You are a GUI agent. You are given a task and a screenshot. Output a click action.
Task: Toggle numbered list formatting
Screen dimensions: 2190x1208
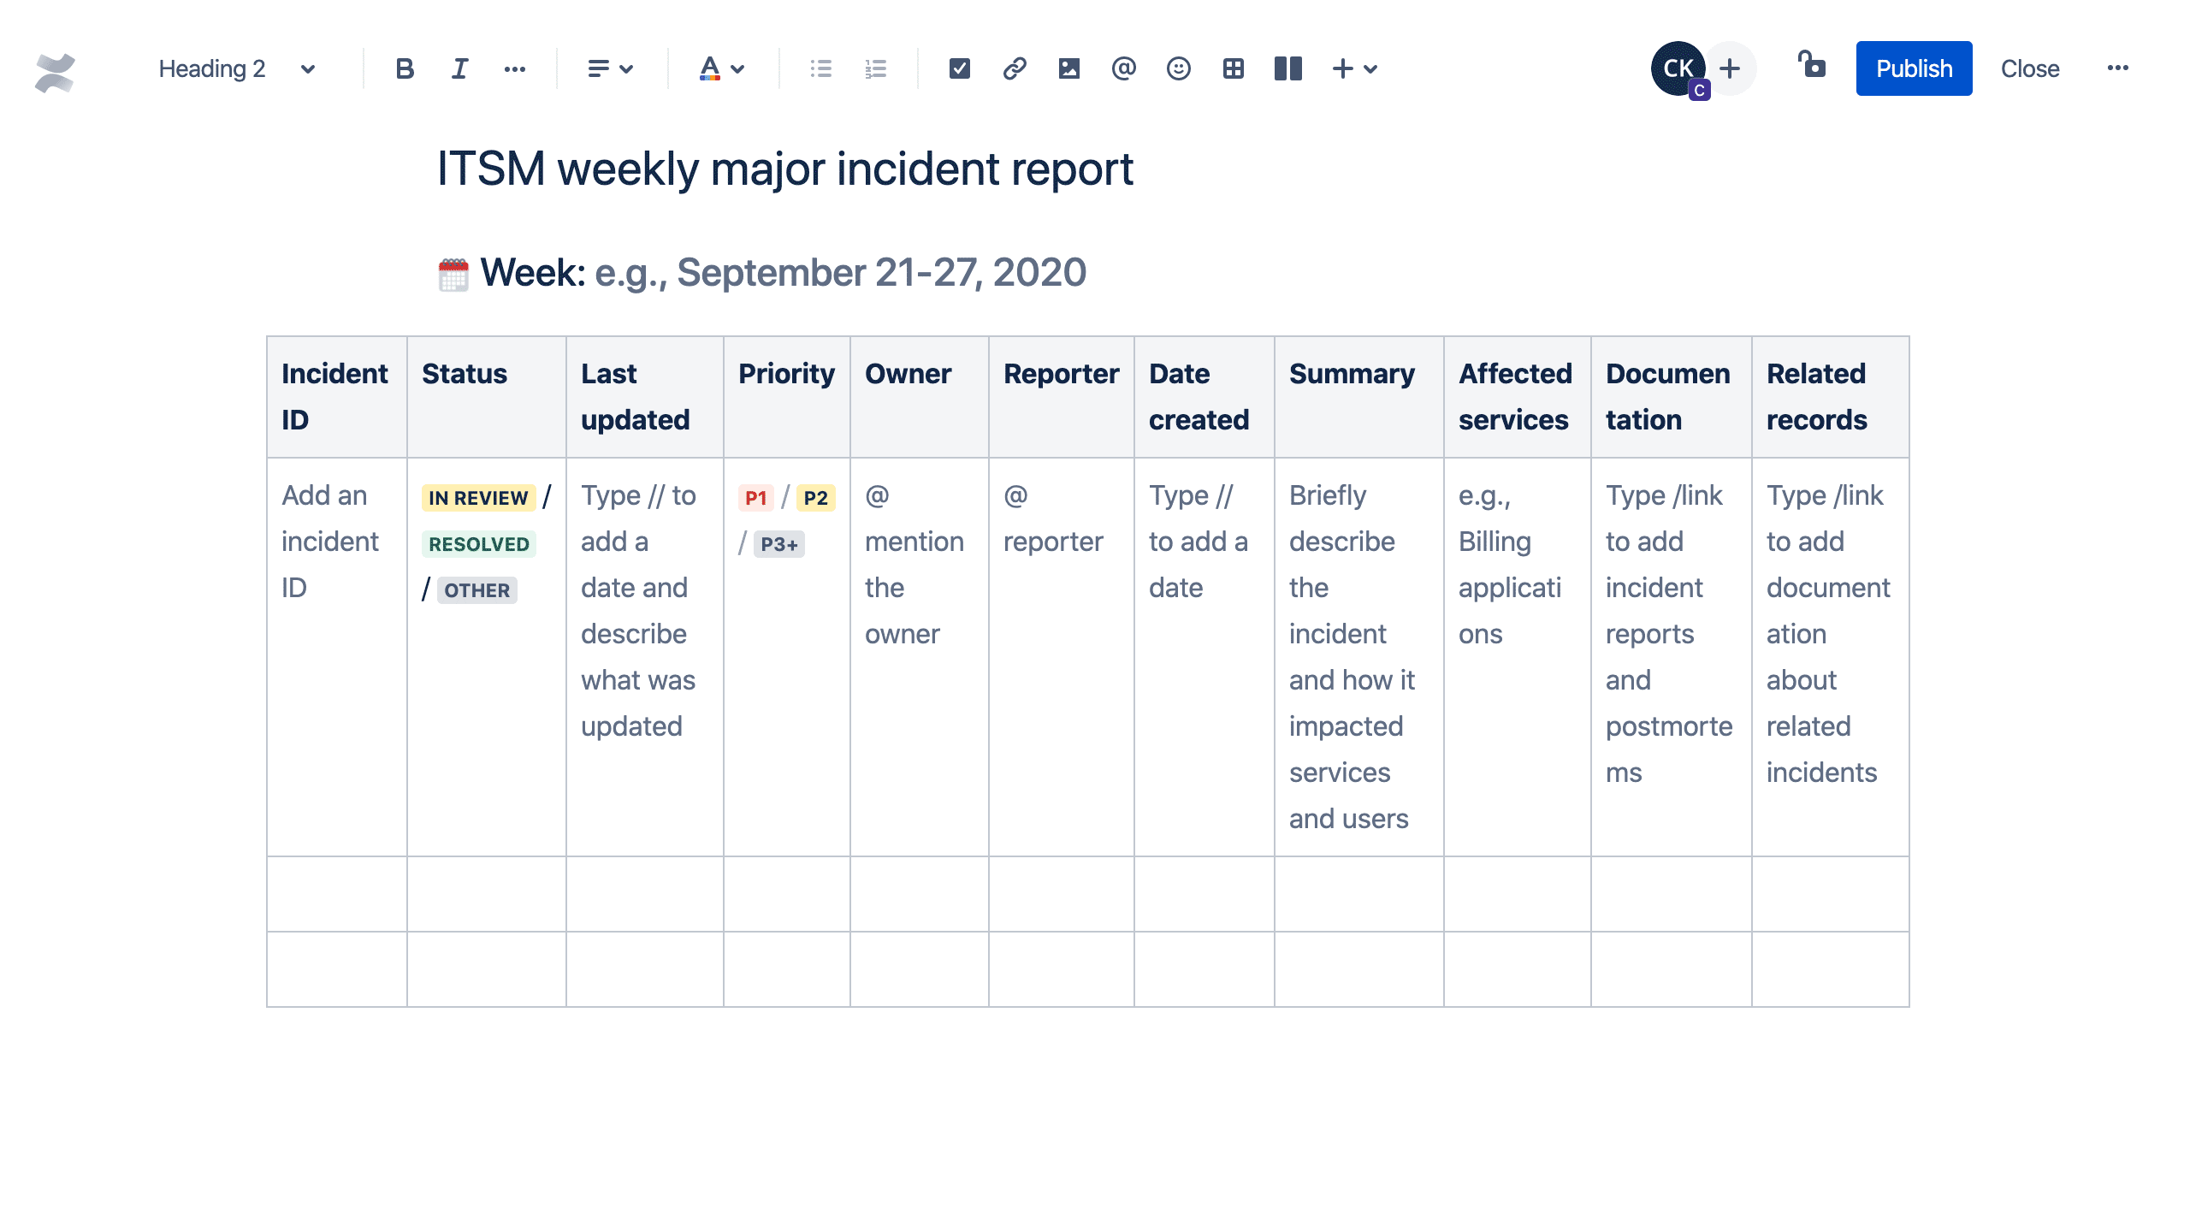click(x=879, y=67)
